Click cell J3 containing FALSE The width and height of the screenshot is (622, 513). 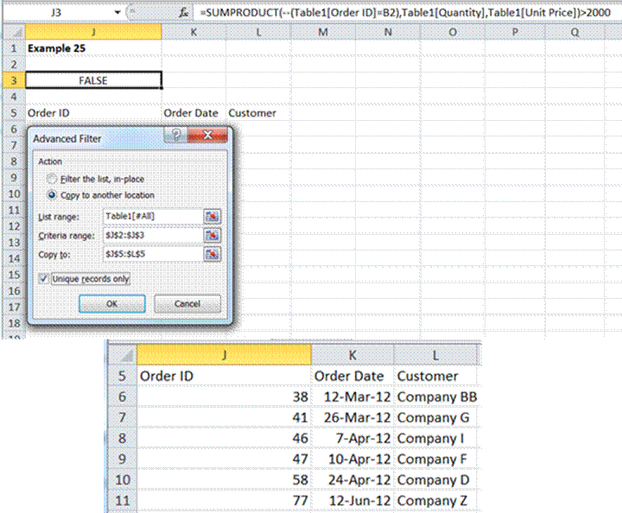(x=92, y=80)
